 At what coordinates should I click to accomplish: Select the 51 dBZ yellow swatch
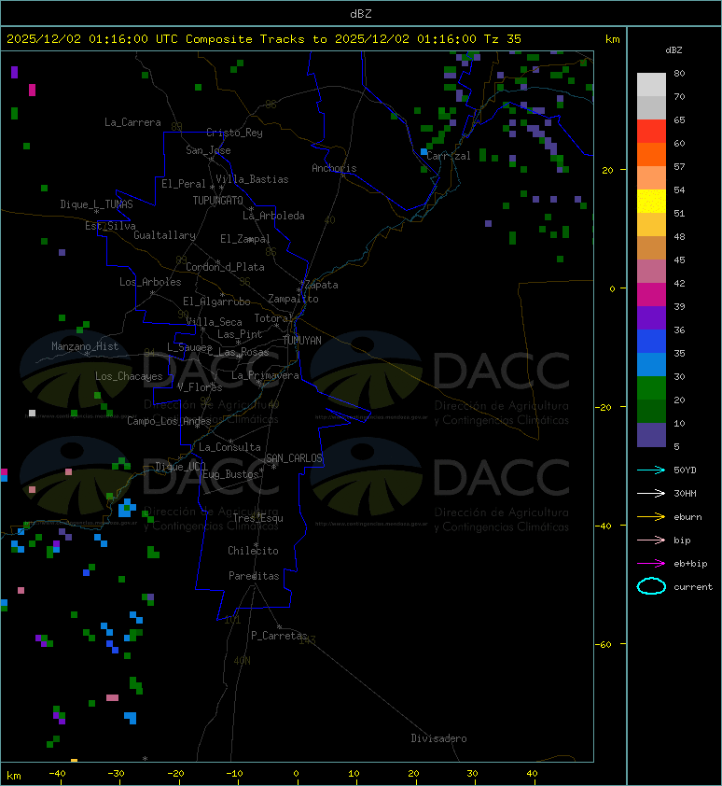pyautogui.click(x=651, y=201)
